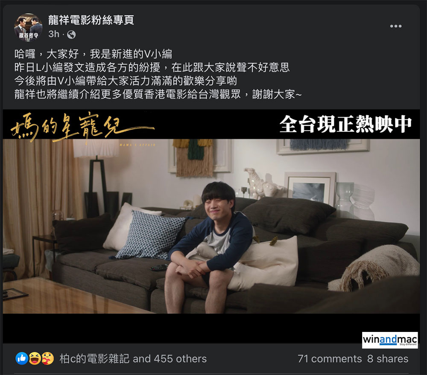This screenshot has width=427, height=375.
Task: Click the winandmac watermark logo
Action: coord(390,340)
